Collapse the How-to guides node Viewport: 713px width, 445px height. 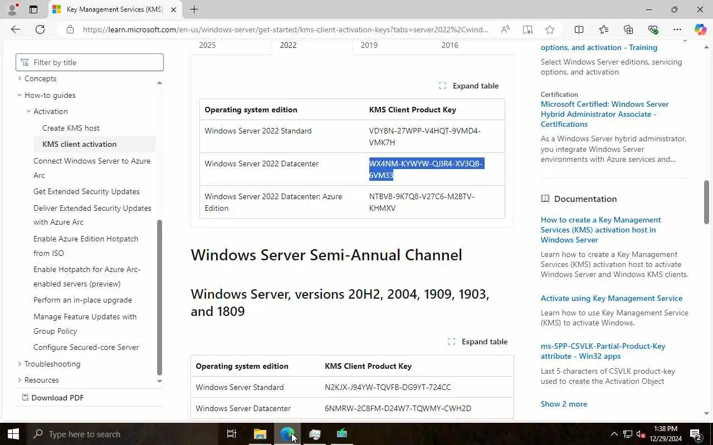pos(19,95)
